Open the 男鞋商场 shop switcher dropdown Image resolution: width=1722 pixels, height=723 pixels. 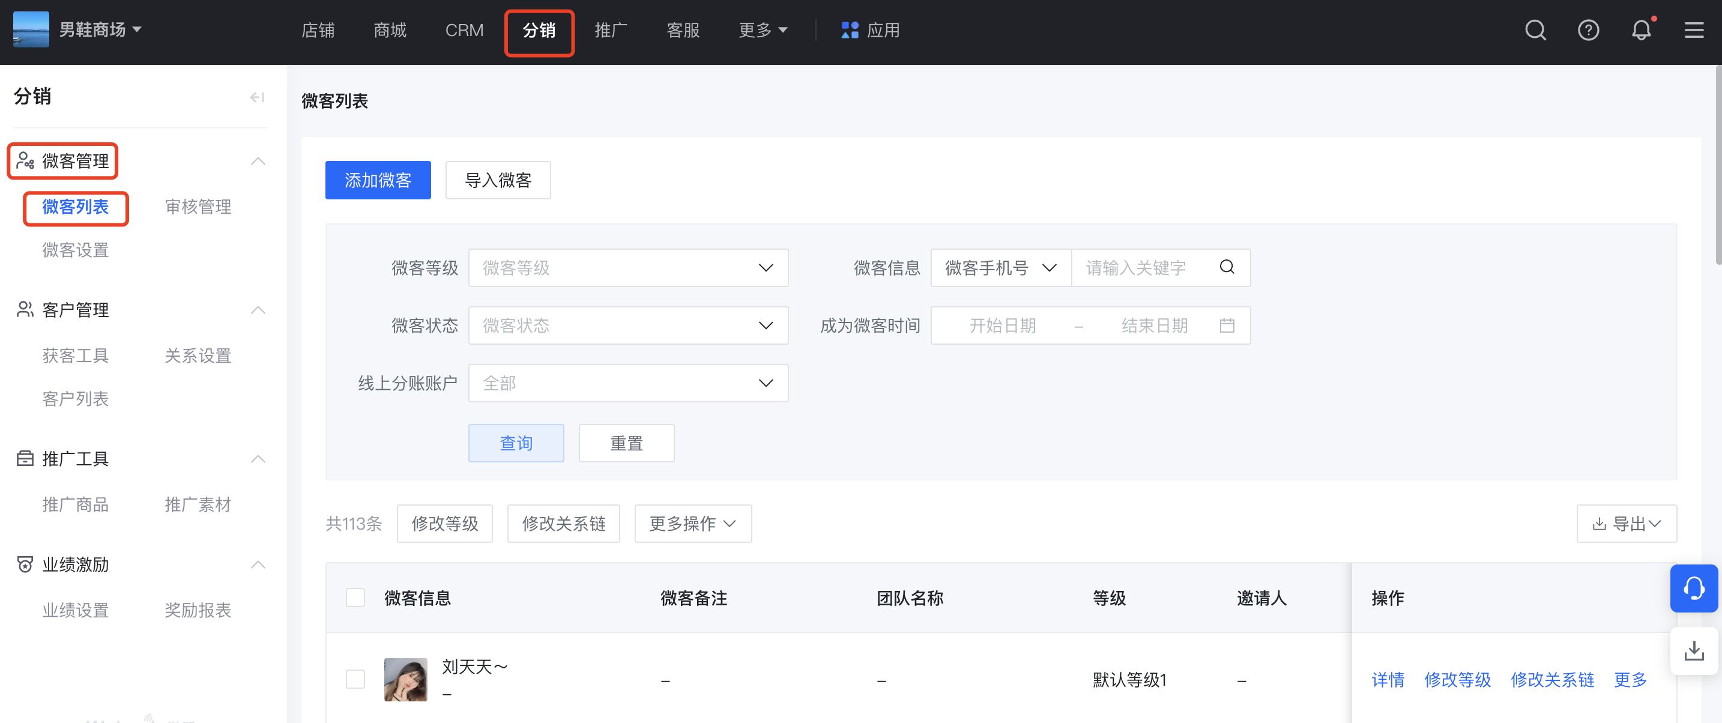pyautogui.click(x=100, y=30)
